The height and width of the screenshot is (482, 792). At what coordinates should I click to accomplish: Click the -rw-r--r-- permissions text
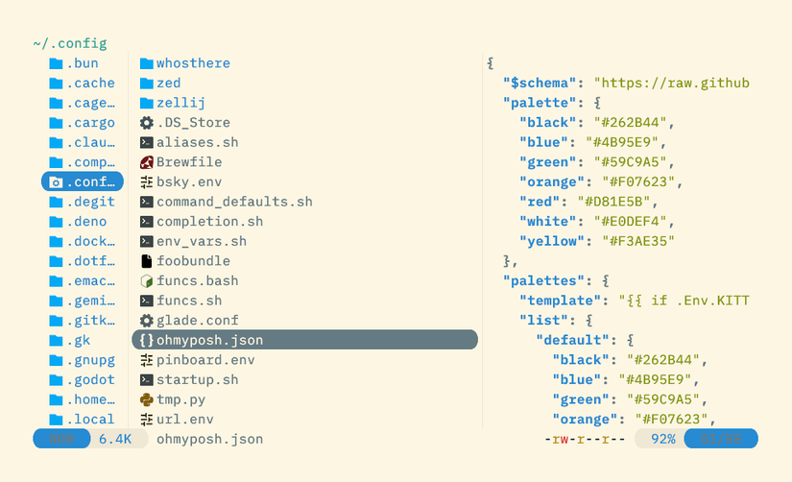pos(585,439)
